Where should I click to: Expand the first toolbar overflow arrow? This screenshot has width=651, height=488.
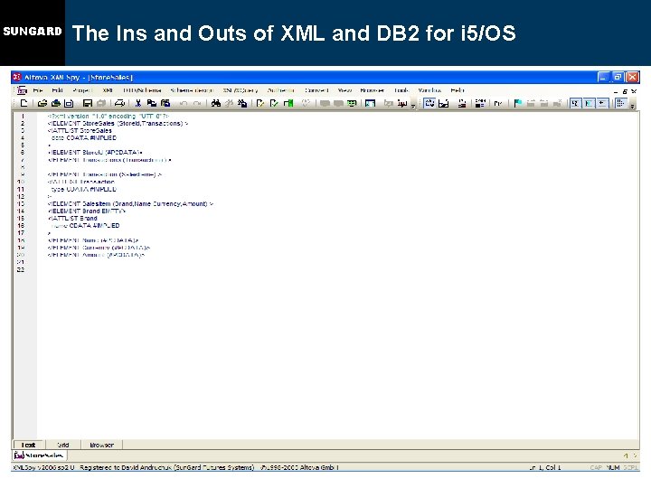click(413, 106)
